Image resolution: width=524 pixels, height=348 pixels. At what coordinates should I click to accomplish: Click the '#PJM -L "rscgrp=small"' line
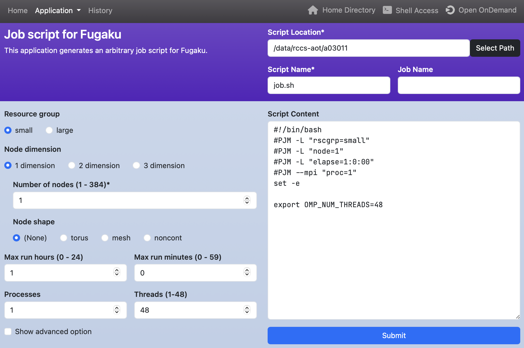click(321, 141)
